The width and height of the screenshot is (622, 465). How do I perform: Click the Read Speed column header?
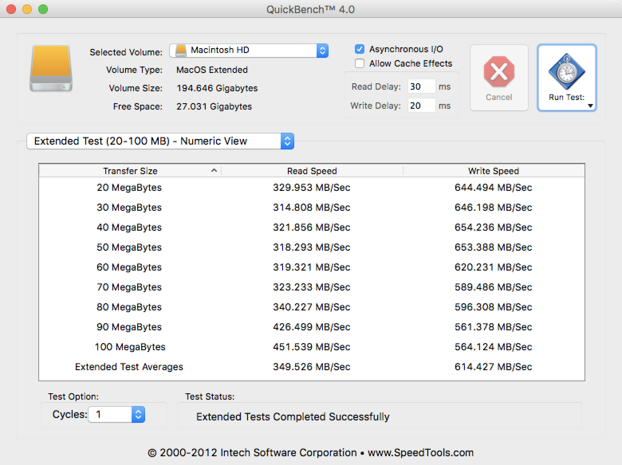coord(312,171)
